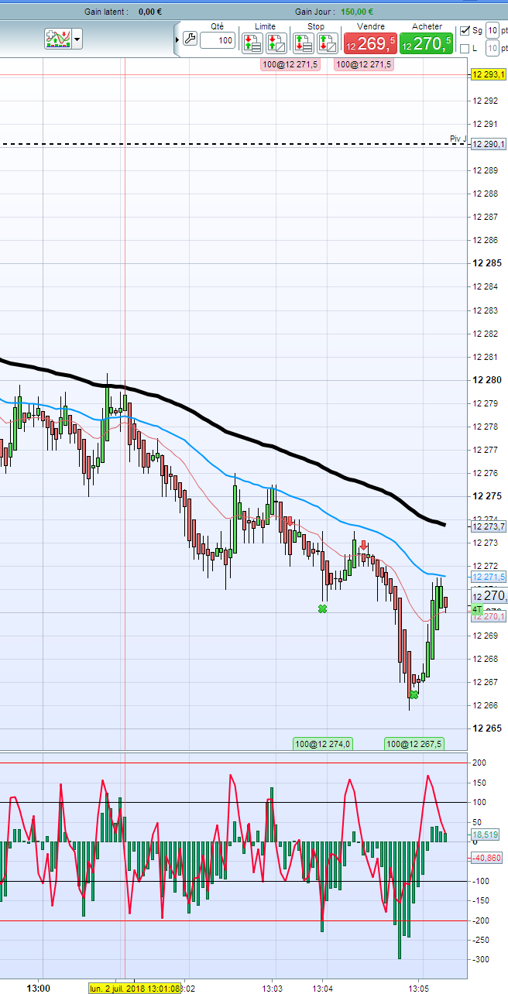Screen dimensions: 508x994
Task: Select right pink 100@12 271,5 order label
Action: 364,65
